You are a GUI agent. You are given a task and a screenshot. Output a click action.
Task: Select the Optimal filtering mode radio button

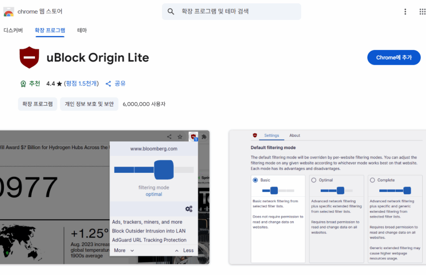click(314, 180)
